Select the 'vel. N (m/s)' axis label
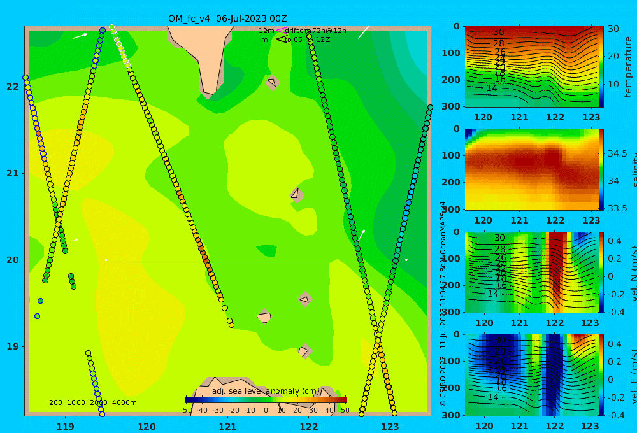Viewport: 637px width, 433px height. (x=633, y=273)
